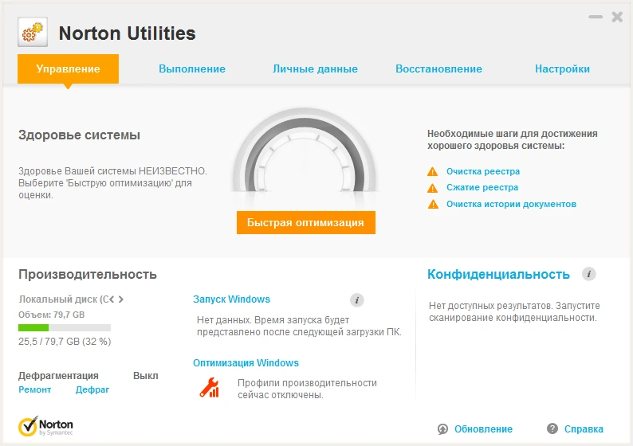Click the update arrow icon beside Обновление
The height and width of the screenshot is (446, 633).
coord(442,429)
